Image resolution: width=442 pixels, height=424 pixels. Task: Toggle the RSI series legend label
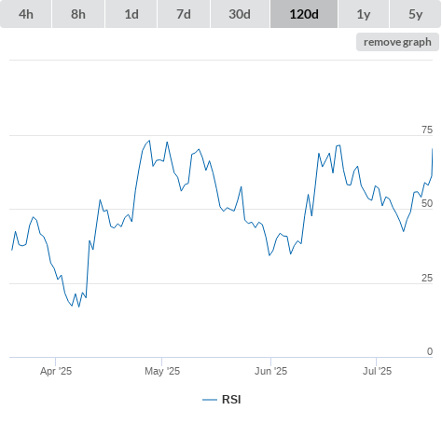(x=231, y=400)
